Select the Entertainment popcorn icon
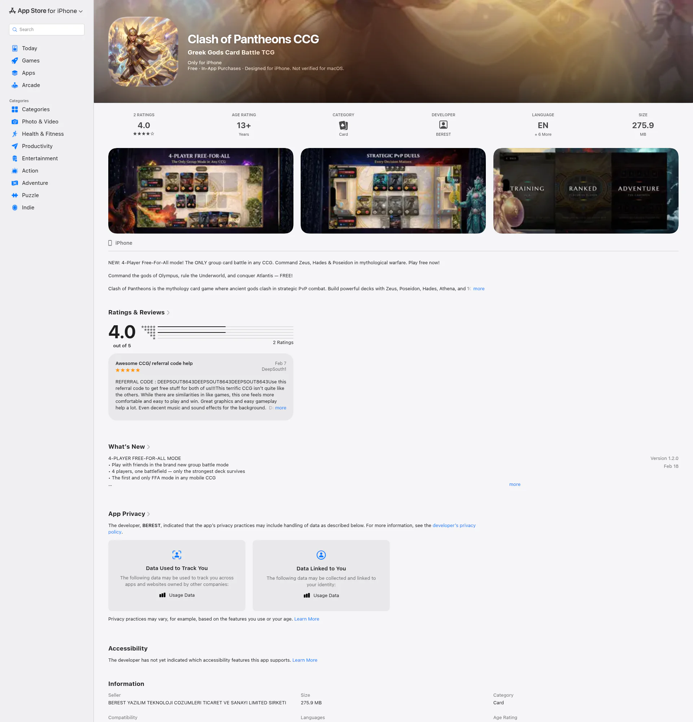Image resolution: width=693 pixels, height=722 pixels. point(15,158)
